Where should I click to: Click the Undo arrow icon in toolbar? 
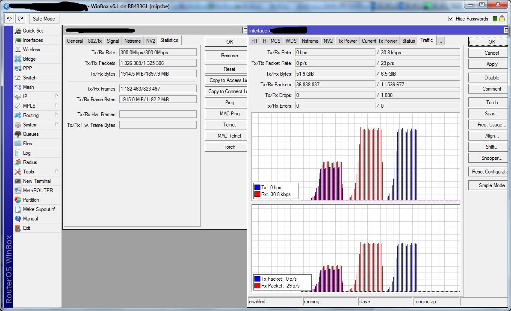(9, 19)
